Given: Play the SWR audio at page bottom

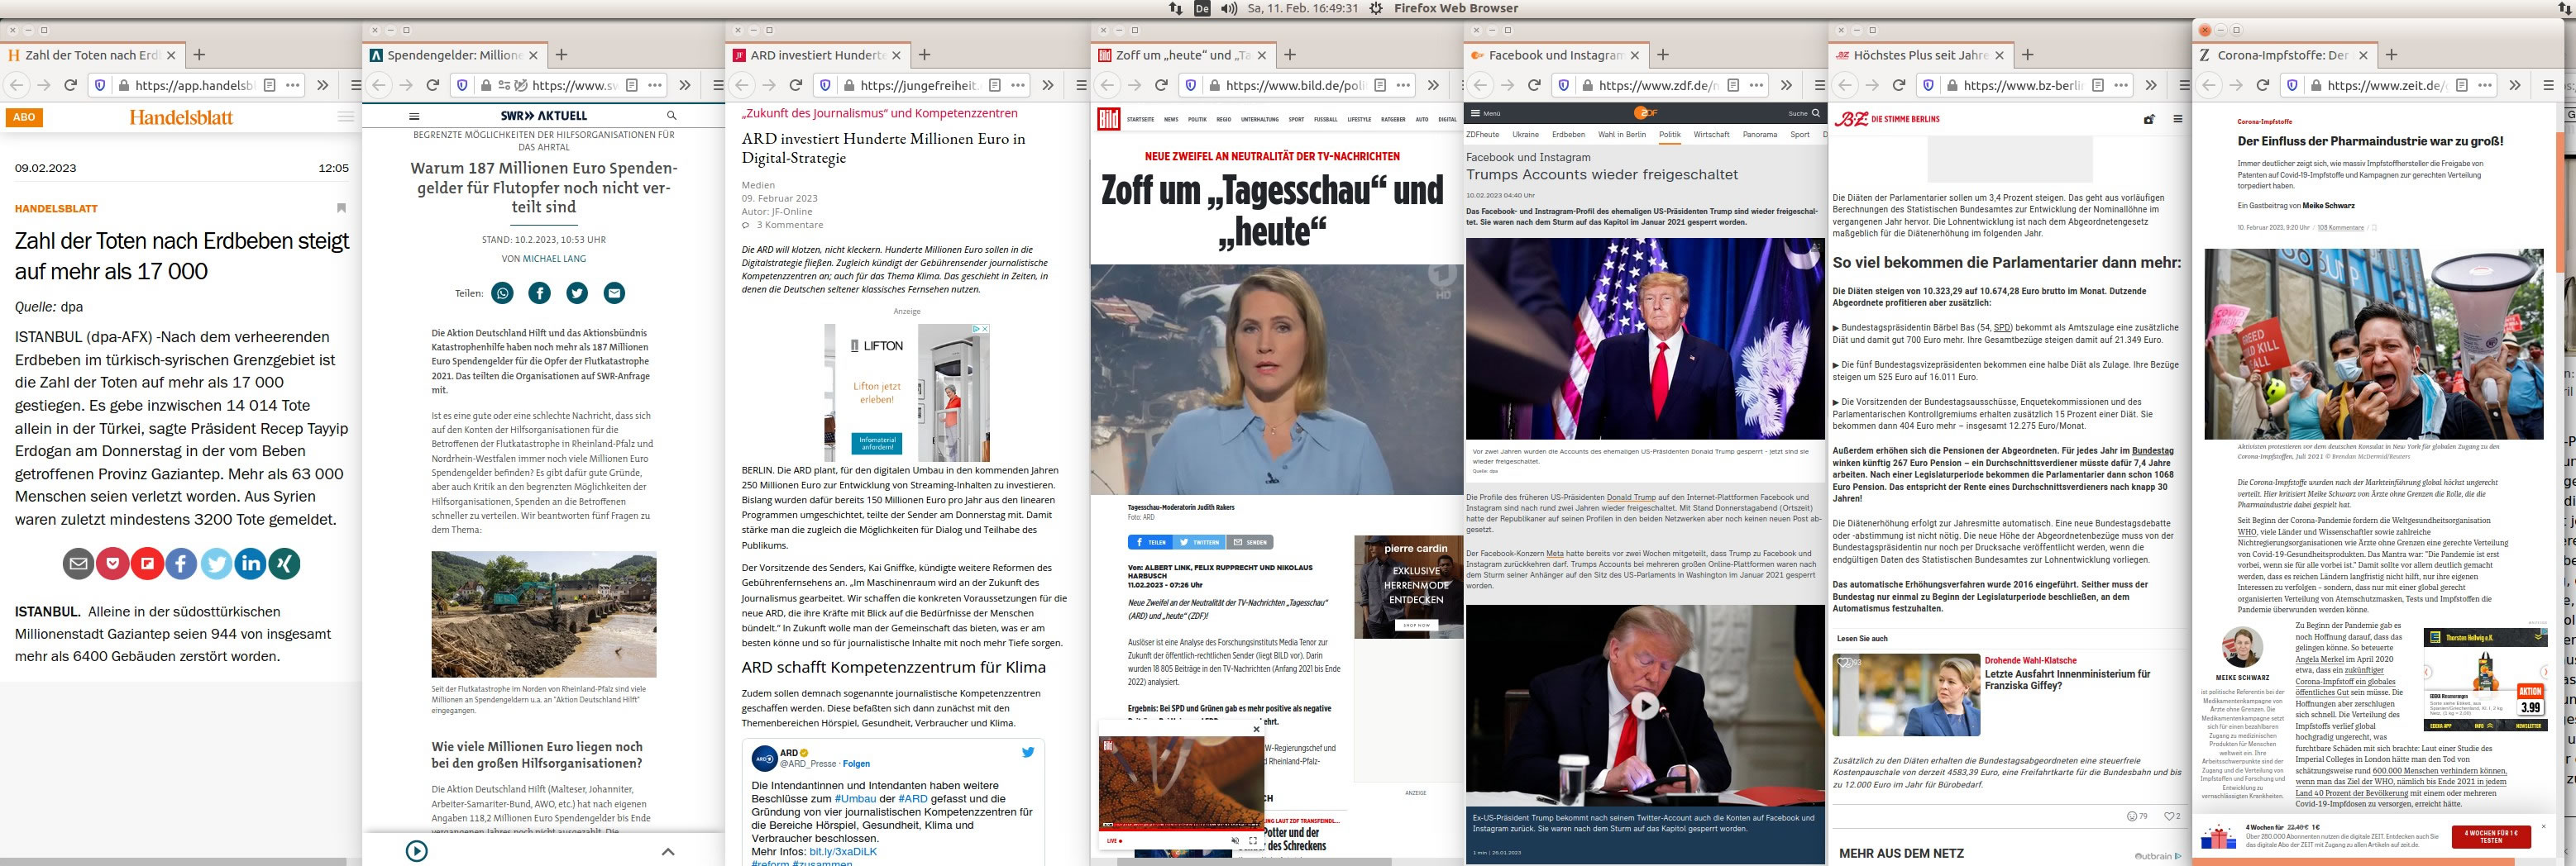Looking at the screenshot, I should pos(417,851).
